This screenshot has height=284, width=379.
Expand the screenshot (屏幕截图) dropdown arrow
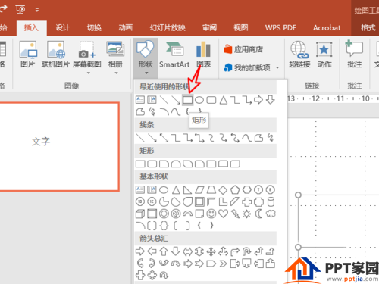88,73
